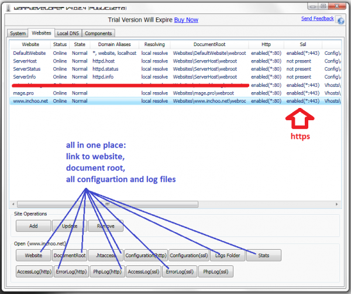Select the www.inchoo.net website row

coord(175,101)
